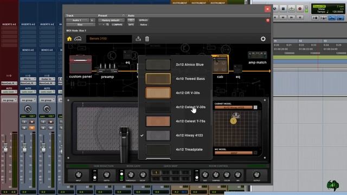Toggle plugin BYPASS button
This screenshot has width=347, height=195.
coord(143,20)
